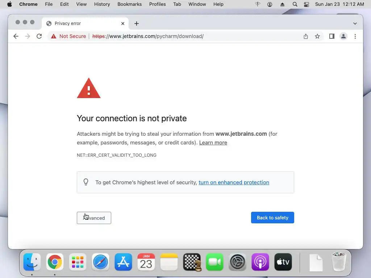Screen dimensions: 371x278
Task: Open a new tab with plus button
Action: tap(137, 24)
